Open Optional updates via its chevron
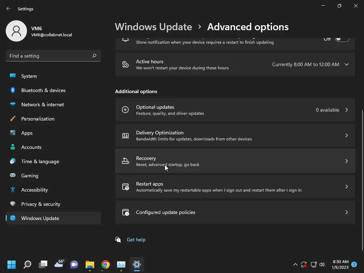This screenshot has width=364, height=273. pos(347,110)
